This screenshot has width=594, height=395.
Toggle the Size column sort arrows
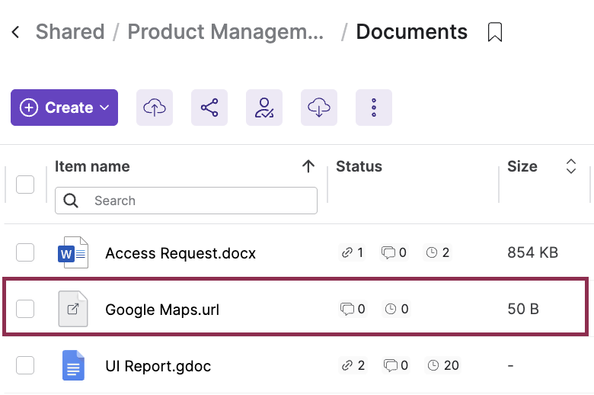click(x=571, y=166)
